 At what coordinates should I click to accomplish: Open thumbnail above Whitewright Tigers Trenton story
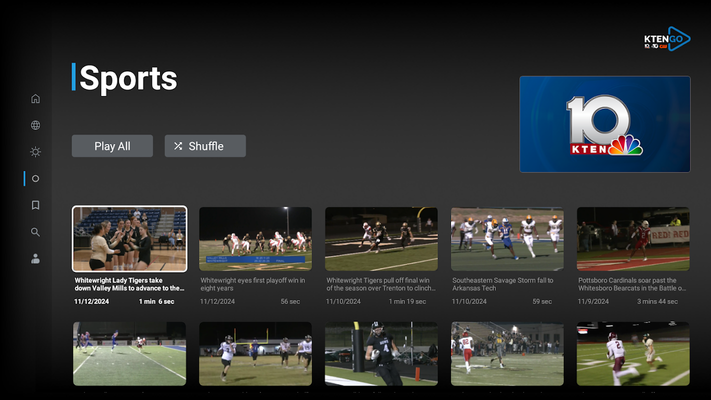click(381, 239)
